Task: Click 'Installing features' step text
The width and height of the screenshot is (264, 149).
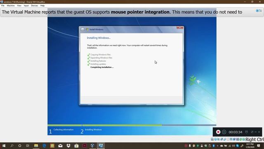Action: [98, 61]
